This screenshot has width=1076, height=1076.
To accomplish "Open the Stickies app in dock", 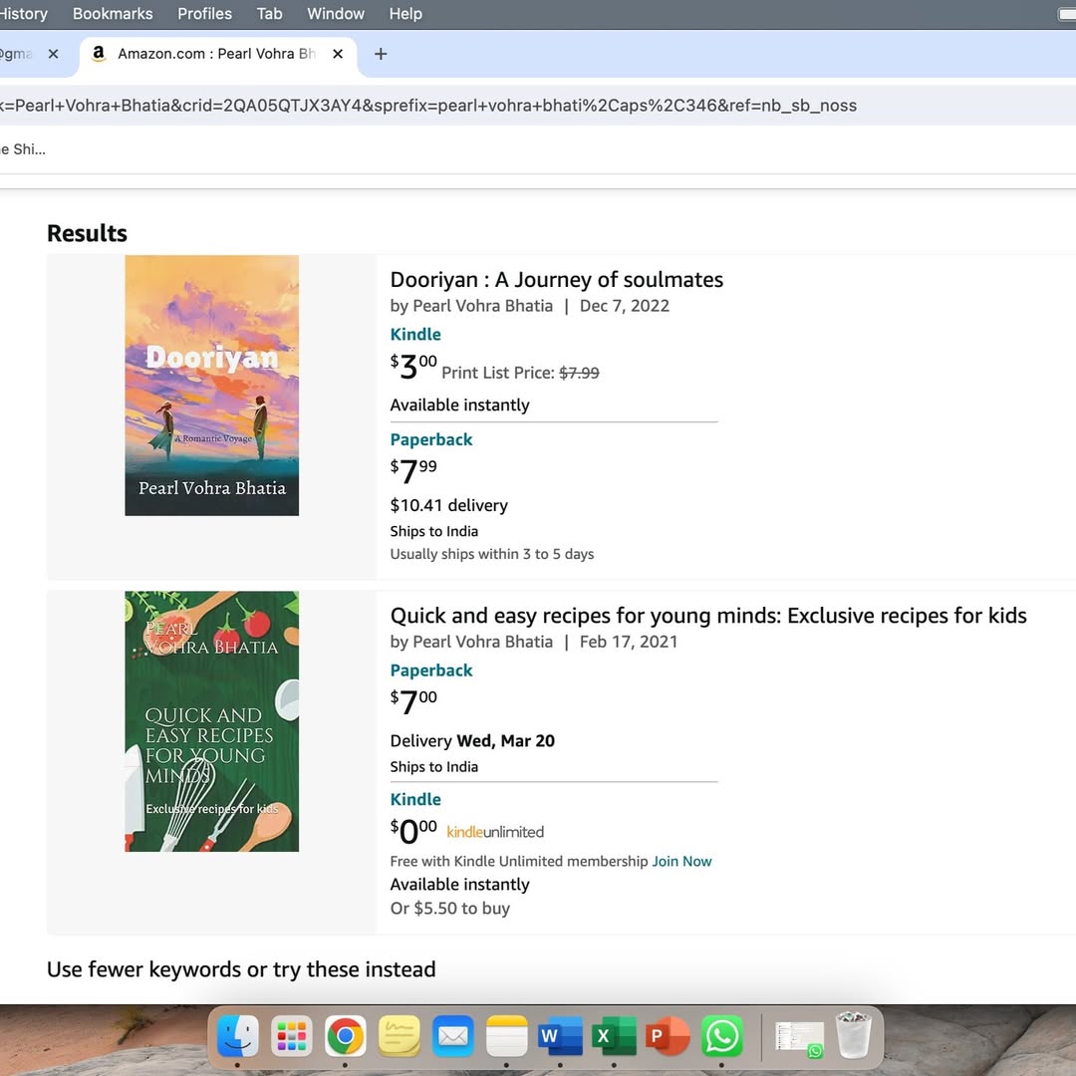I will pos(400,1037).
